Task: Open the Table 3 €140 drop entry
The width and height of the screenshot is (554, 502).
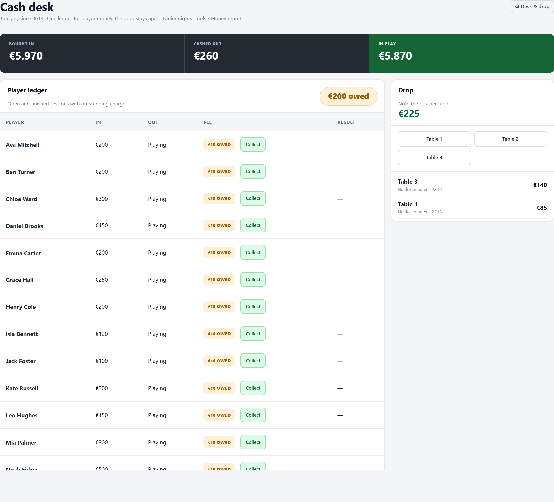Action: (x=472, y=185)
